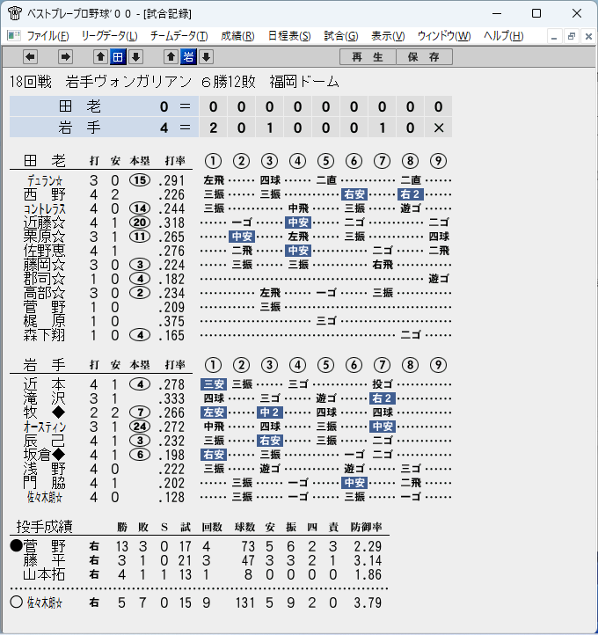Screen dimensions: 598x635
Task: Click the left arrow previous game button
Action: [31, 57]
